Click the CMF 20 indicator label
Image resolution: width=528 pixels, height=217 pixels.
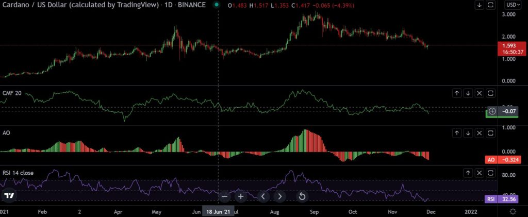[x=11, y=93]
